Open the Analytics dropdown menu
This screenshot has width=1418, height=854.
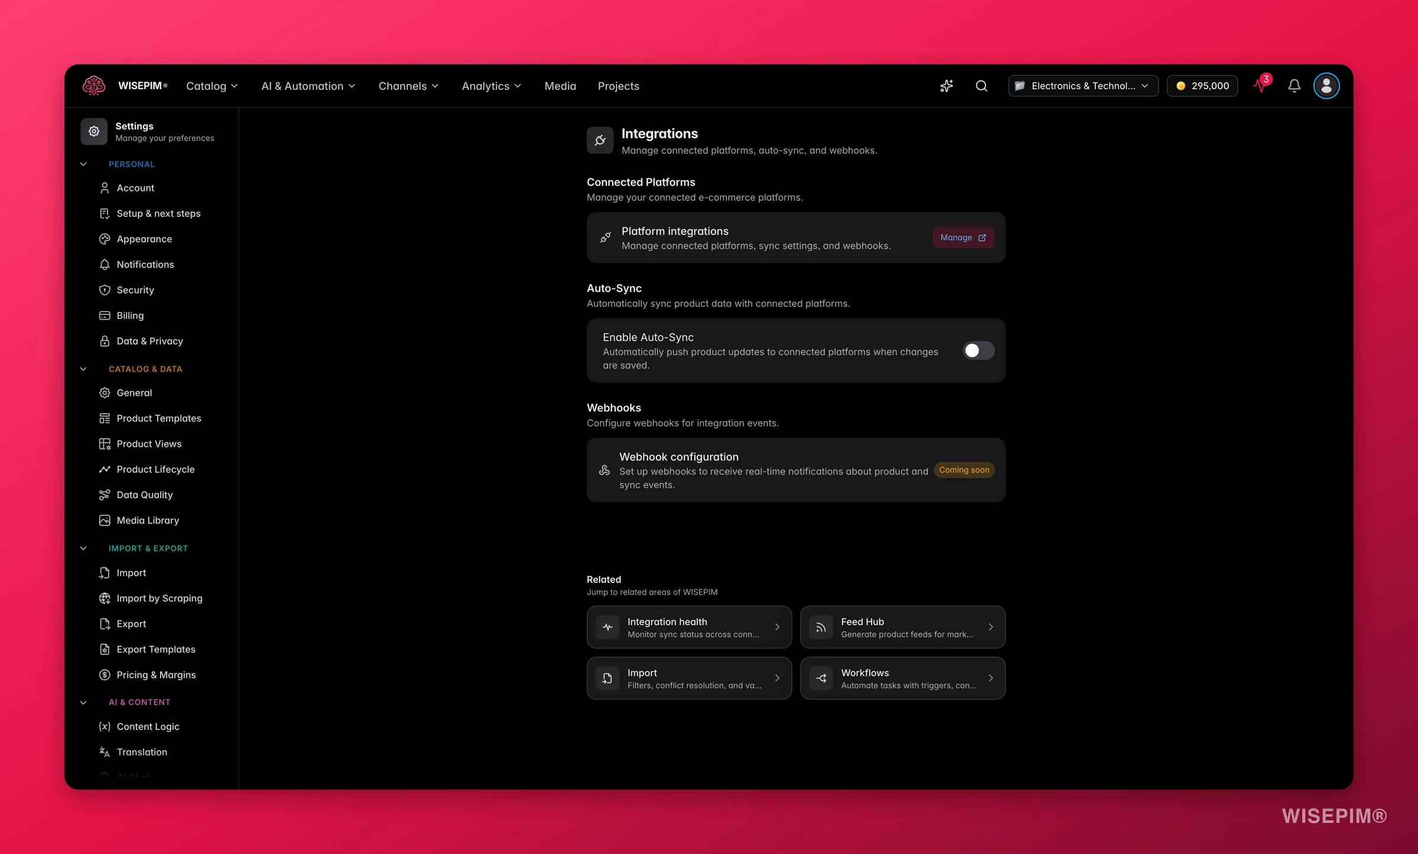click(491, 86)
